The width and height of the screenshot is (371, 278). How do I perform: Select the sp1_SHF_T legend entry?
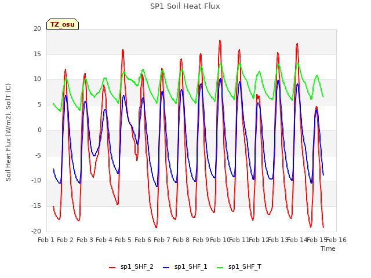pyautogui.click(x=239, y=267)
